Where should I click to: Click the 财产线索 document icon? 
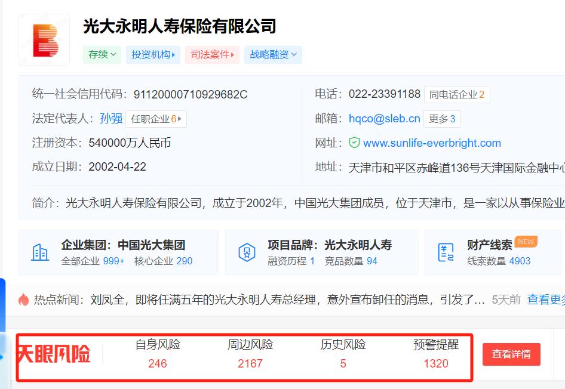pos(446,252)
